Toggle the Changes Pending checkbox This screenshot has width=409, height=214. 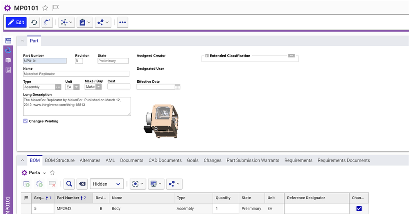(x=26, y=121)
